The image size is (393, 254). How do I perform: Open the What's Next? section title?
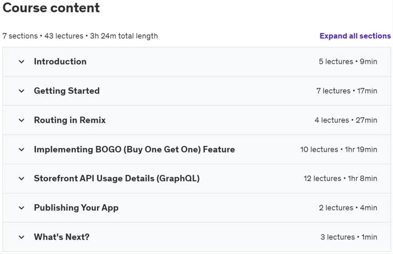(61, 237)
